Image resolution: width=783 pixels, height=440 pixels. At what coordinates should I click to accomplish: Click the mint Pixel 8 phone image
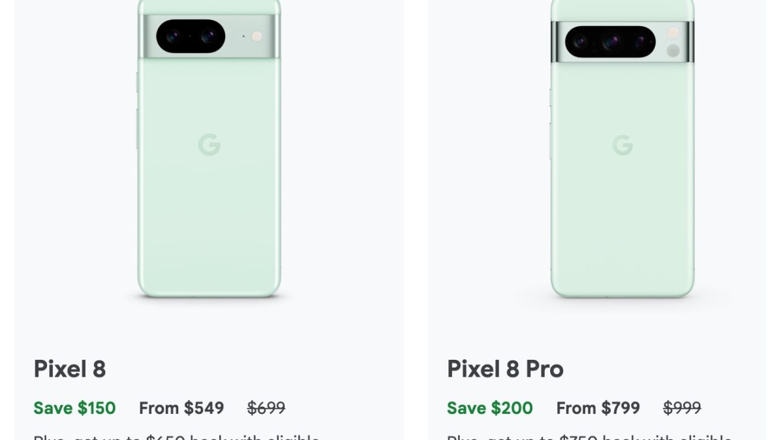[209, 196]
